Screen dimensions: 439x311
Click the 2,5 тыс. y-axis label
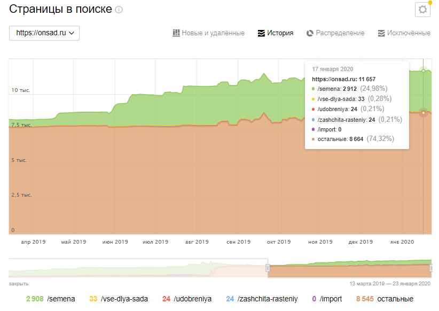pyautogui.click(x=21, y=195)
